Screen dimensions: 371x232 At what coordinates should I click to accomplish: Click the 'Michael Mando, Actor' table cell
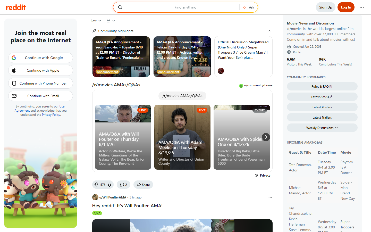tap(300, 190)
